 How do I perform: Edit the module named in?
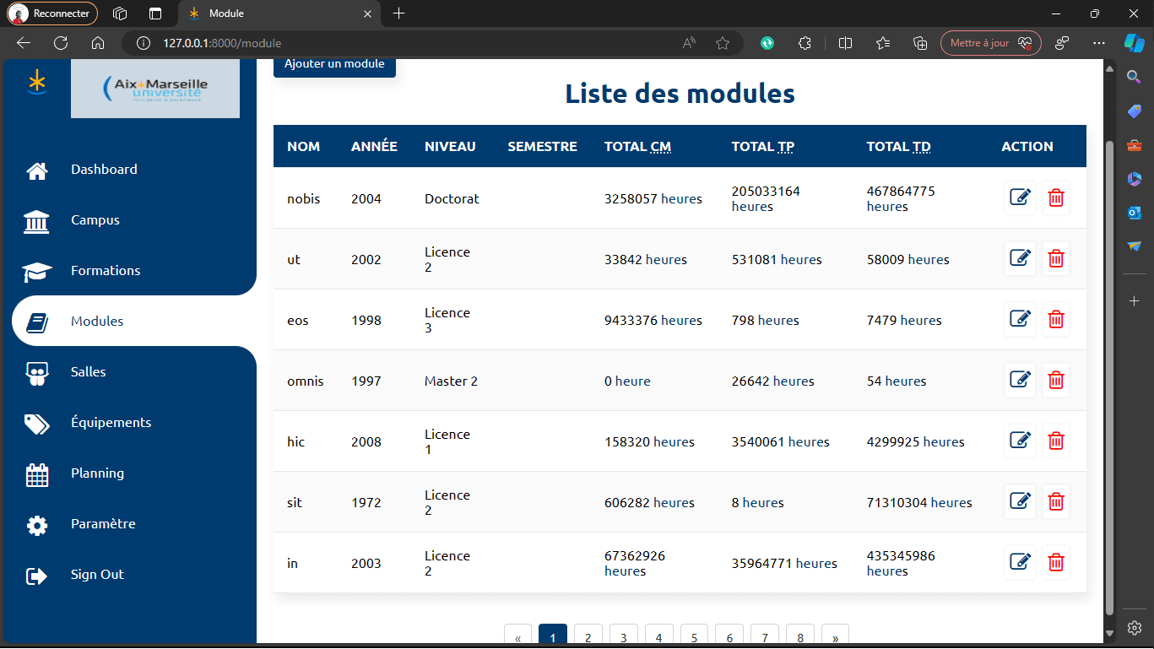(1020, 562)
